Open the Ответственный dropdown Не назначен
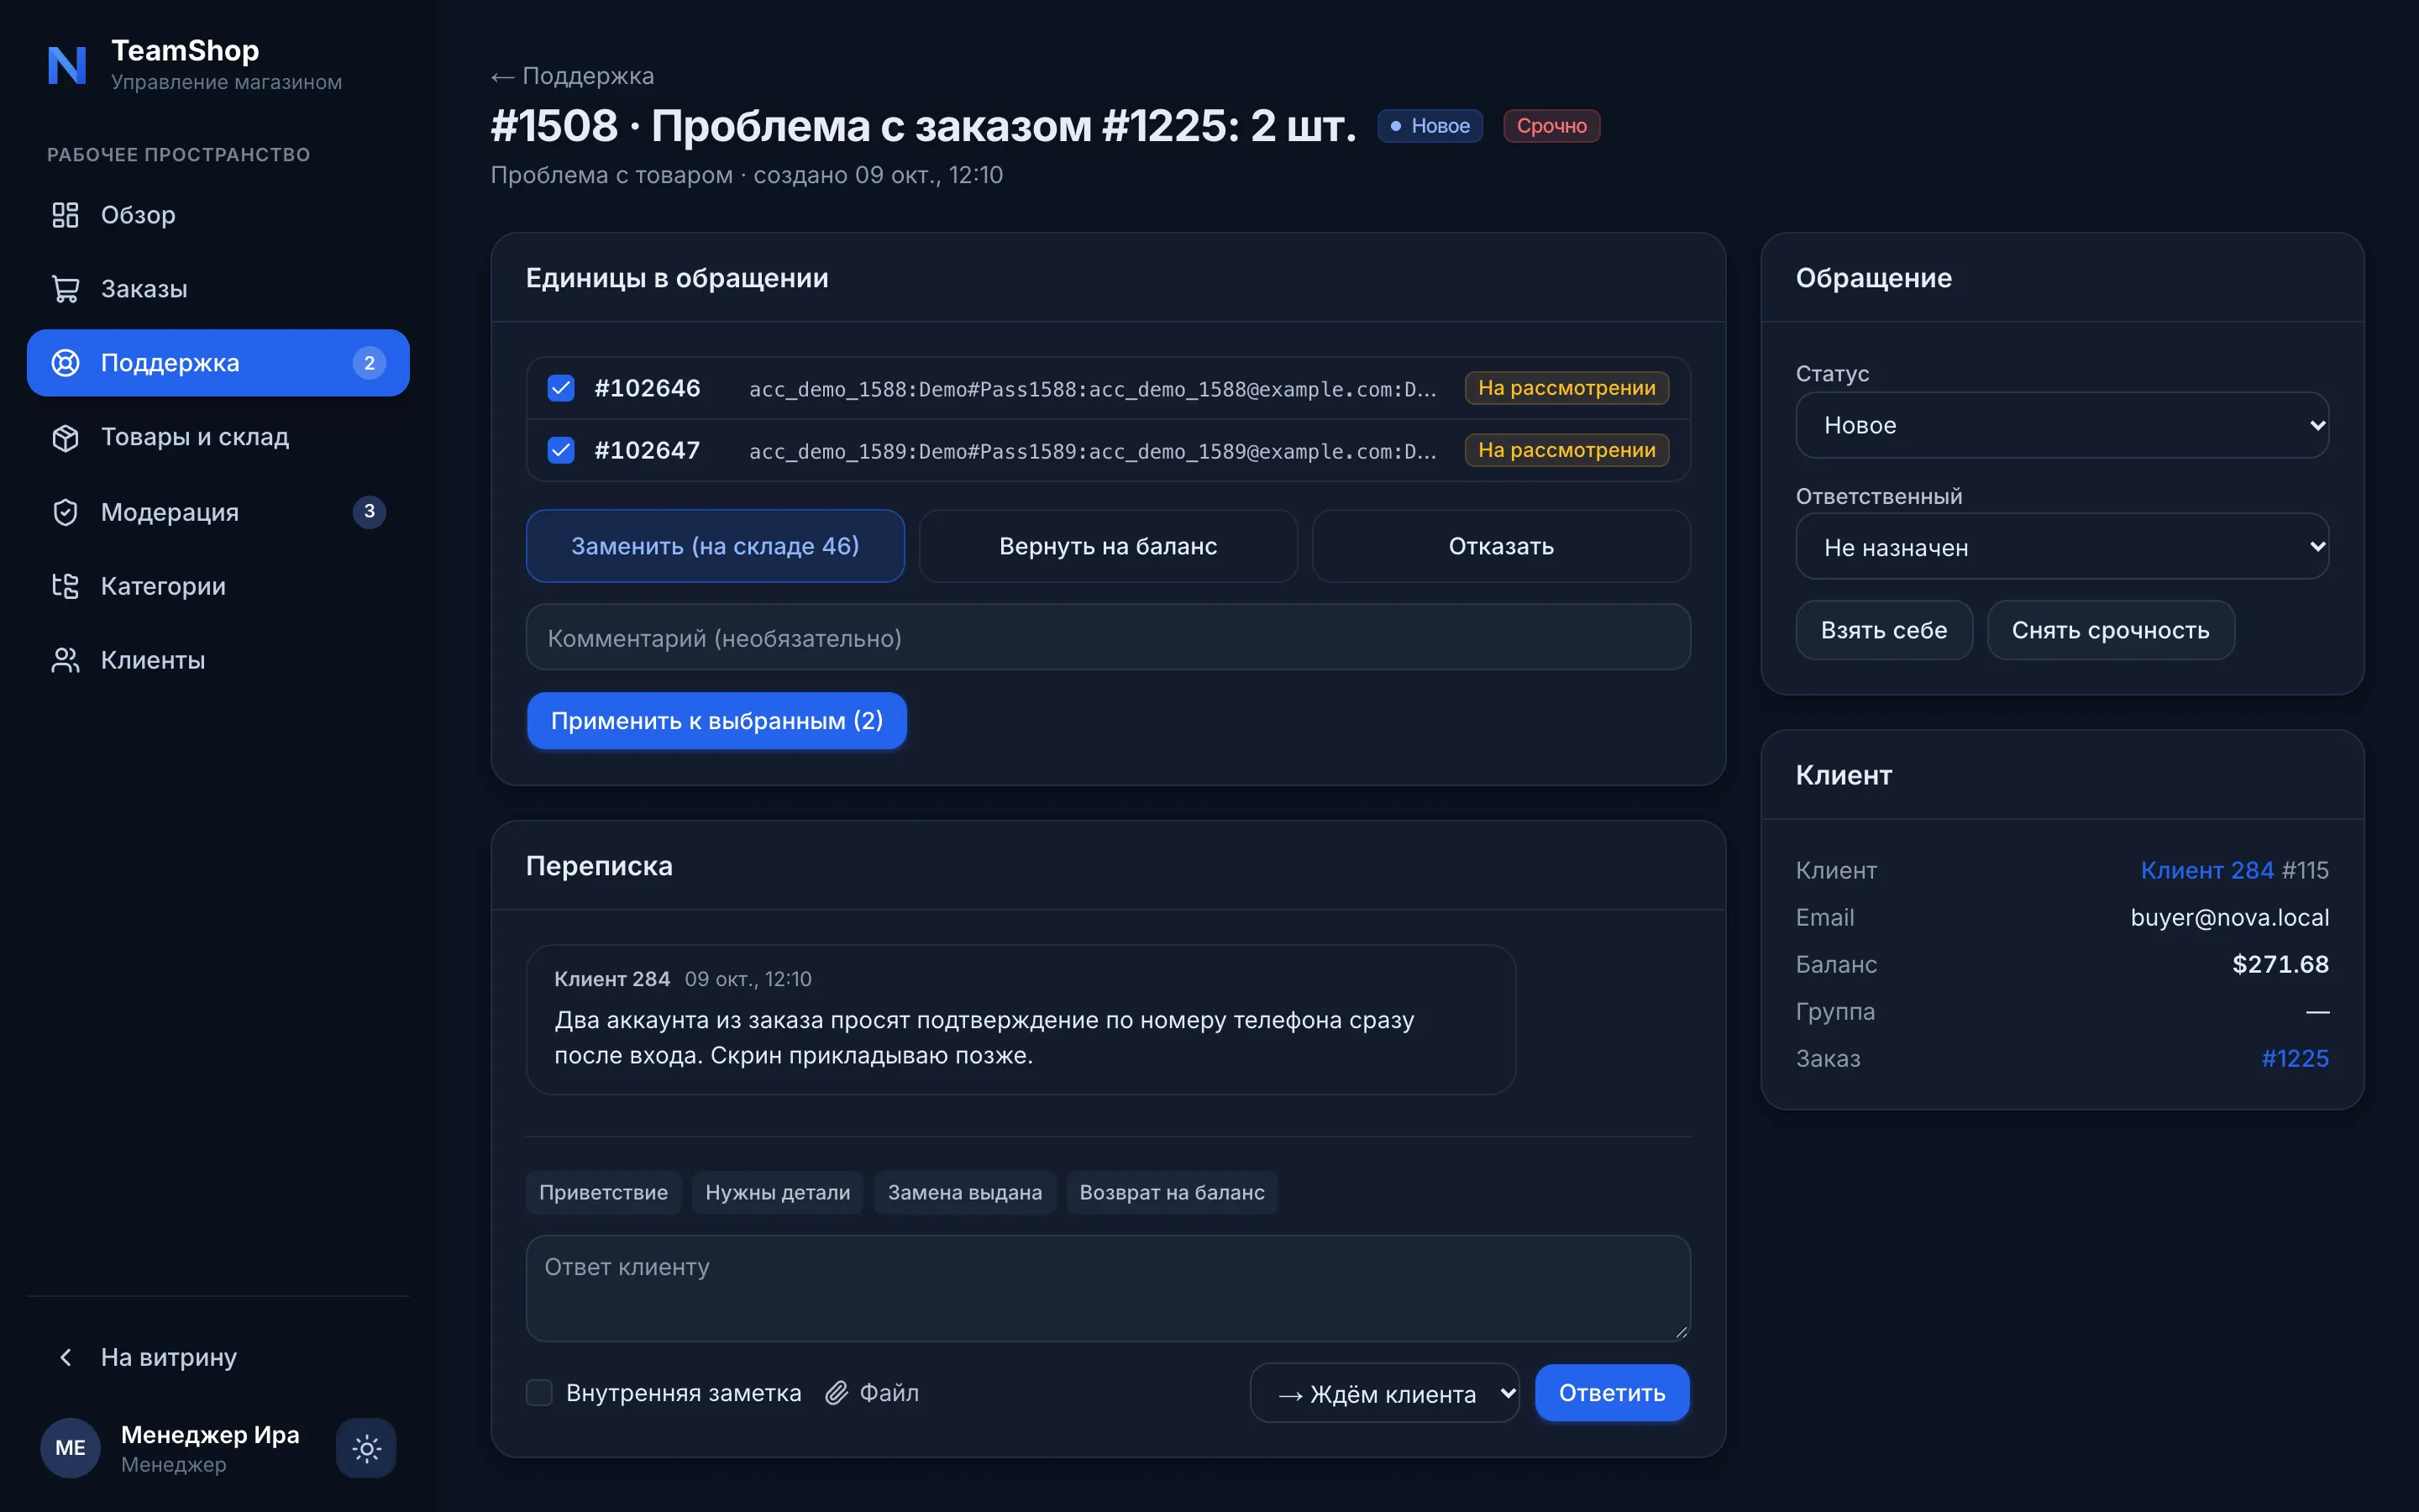The height and width of the screenshot is (1512, 2419). click(x=2061, y=547)
